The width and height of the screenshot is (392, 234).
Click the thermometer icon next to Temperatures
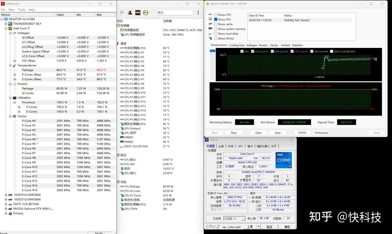15,66
